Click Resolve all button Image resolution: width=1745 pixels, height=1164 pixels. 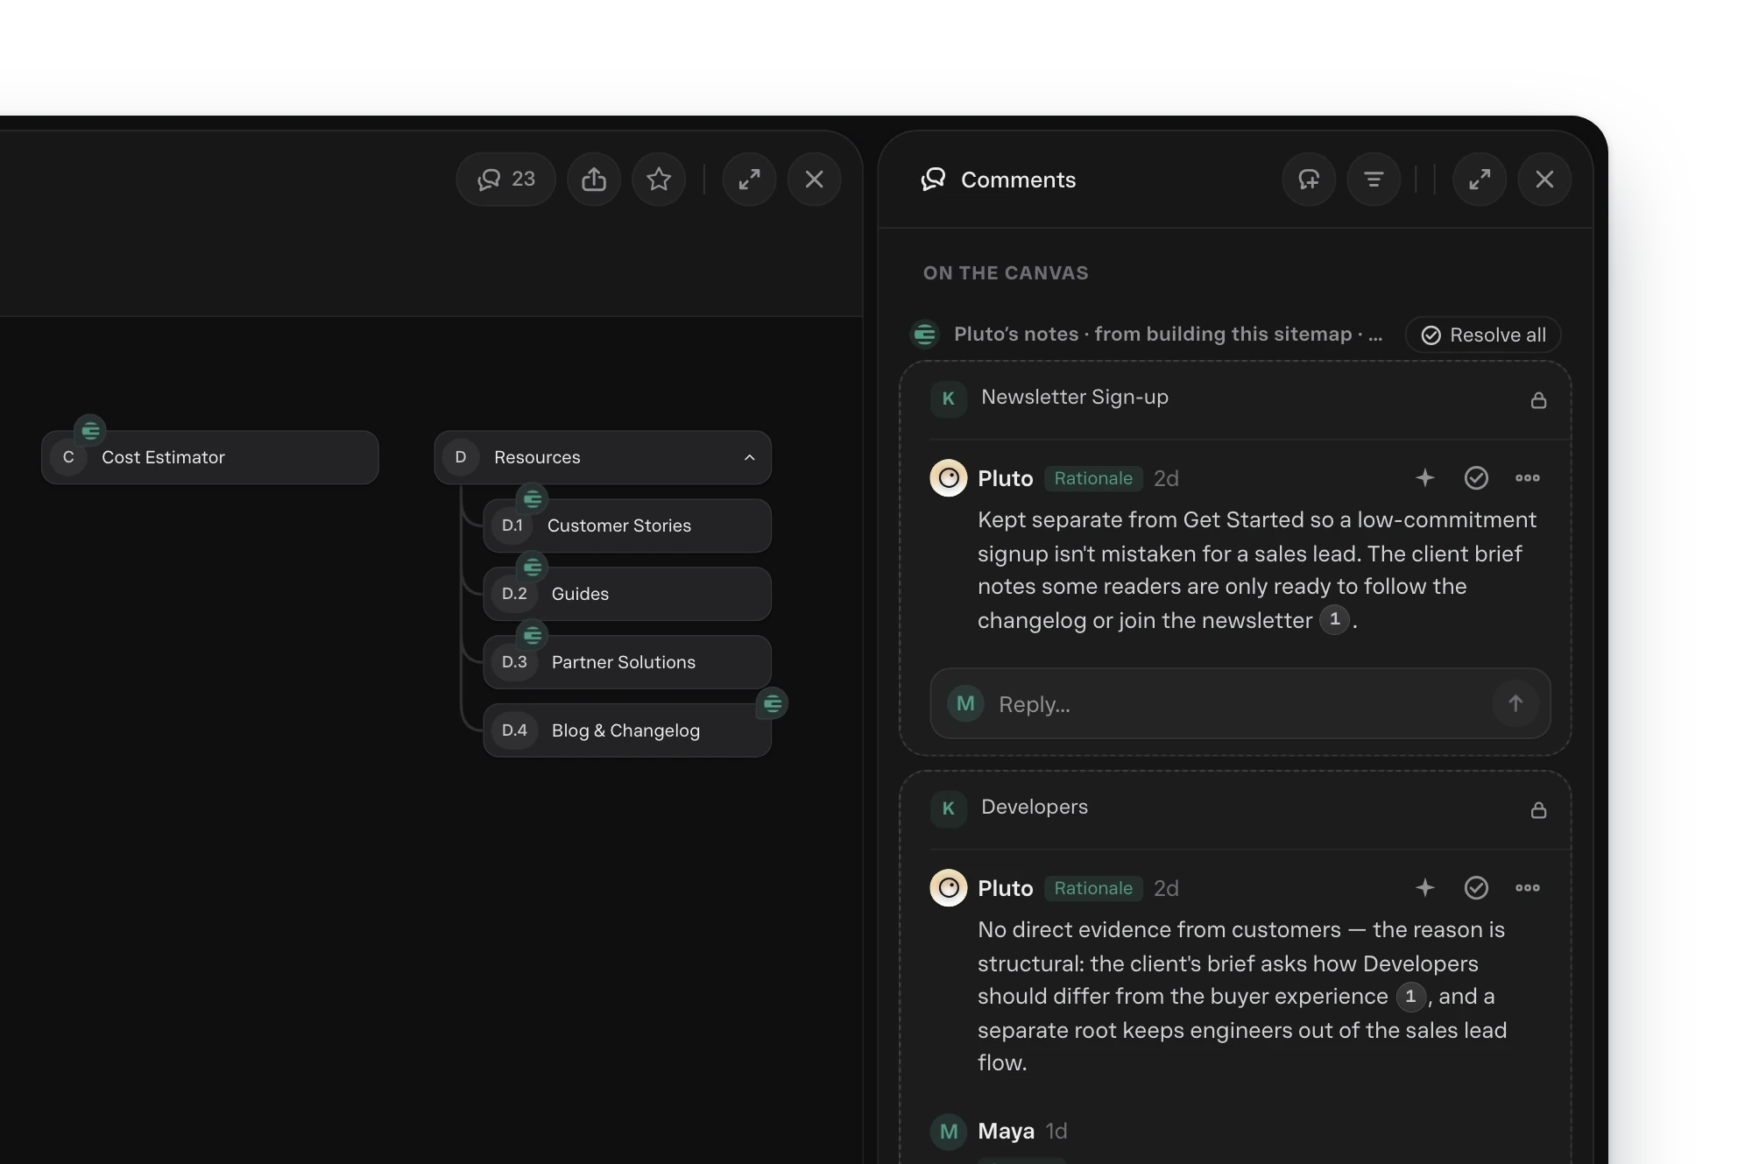click(1483, 335)
